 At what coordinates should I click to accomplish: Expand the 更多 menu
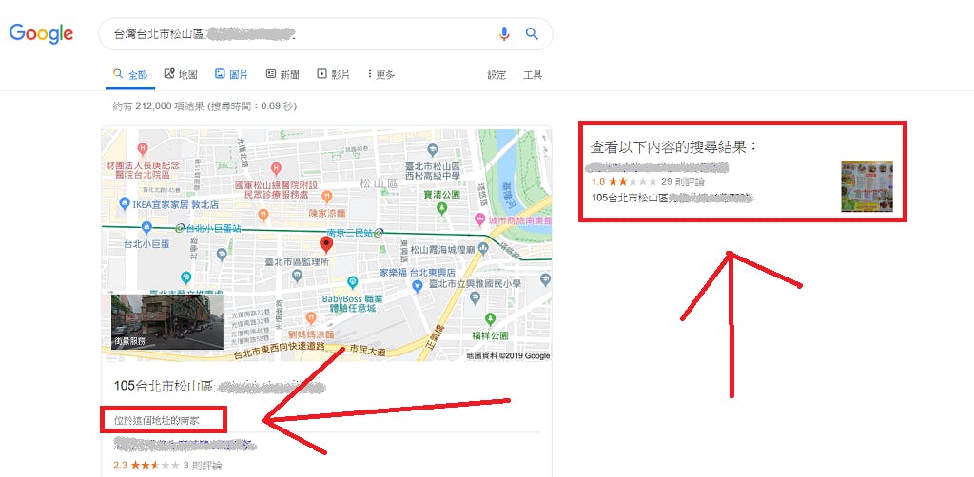(x=381, y=74)
